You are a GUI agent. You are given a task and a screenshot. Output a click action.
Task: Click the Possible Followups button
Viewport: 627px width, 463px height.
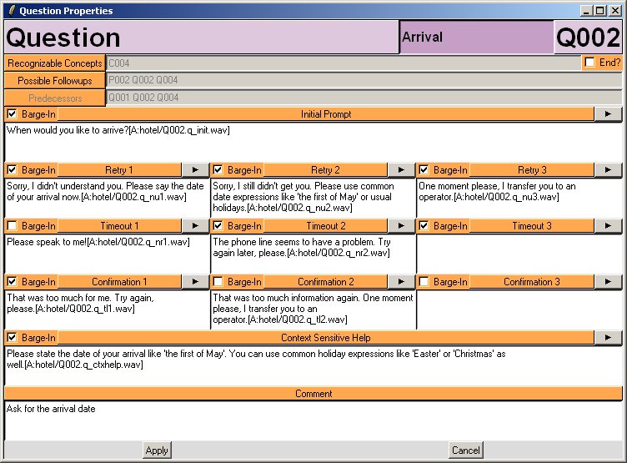[55, 81]
